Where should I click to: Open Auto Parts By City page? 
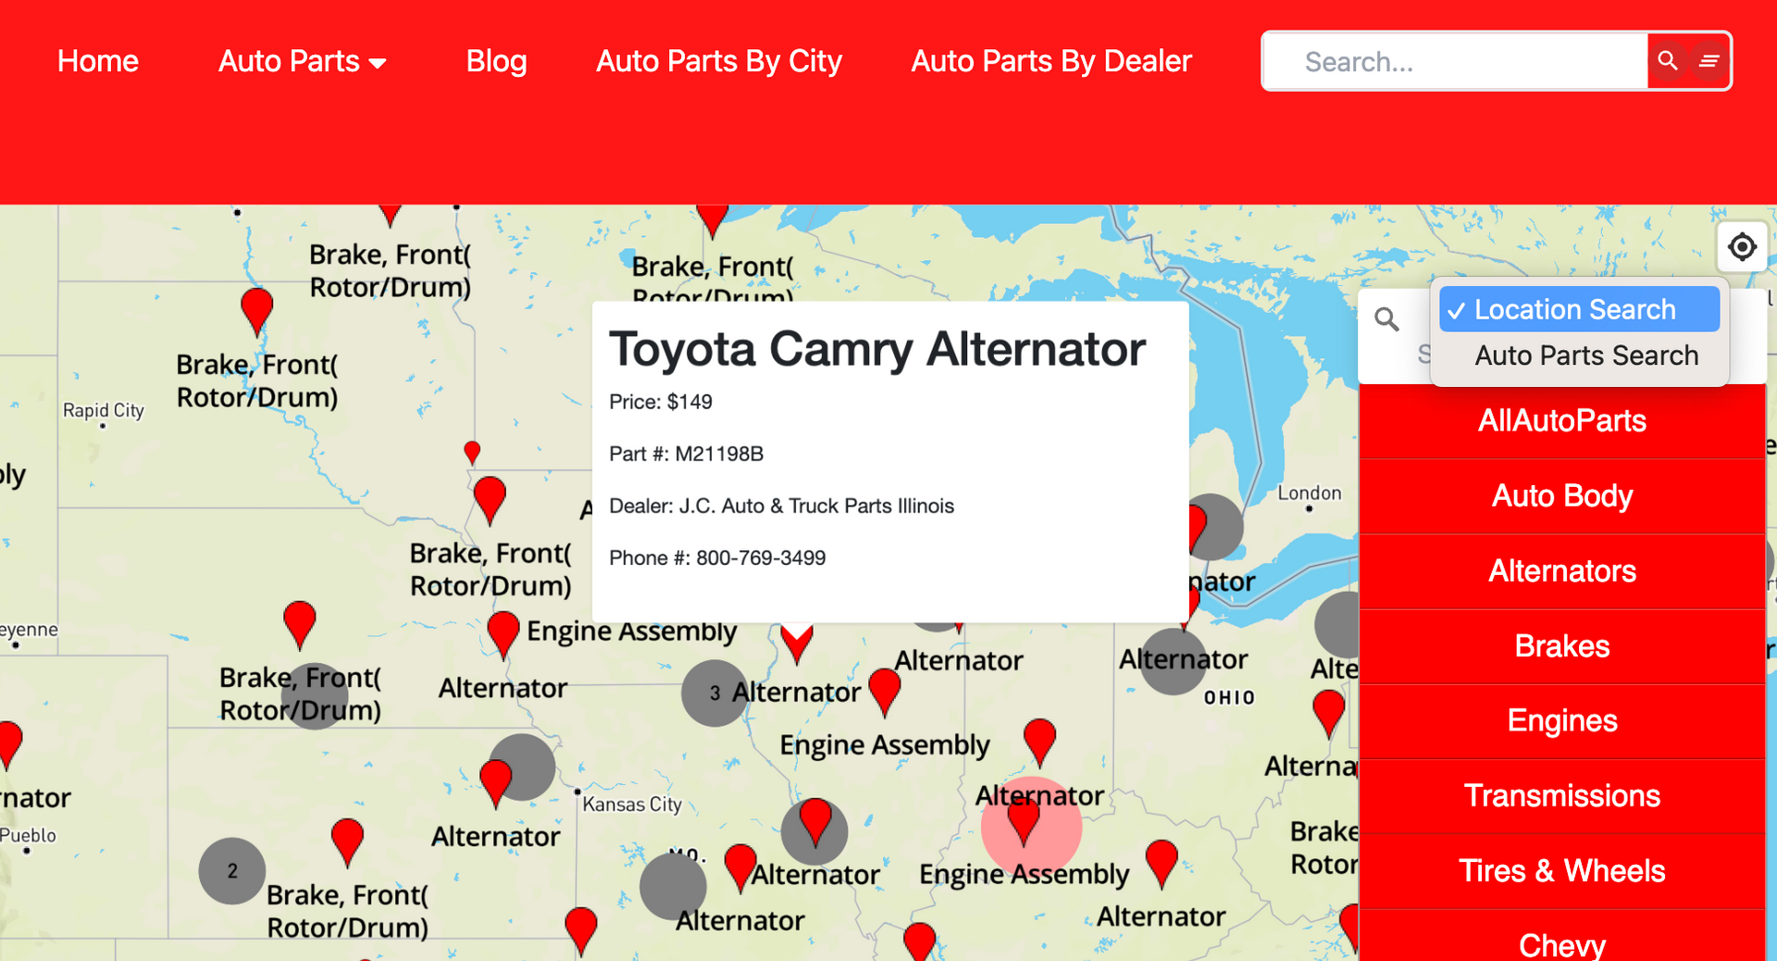point(719,61)
